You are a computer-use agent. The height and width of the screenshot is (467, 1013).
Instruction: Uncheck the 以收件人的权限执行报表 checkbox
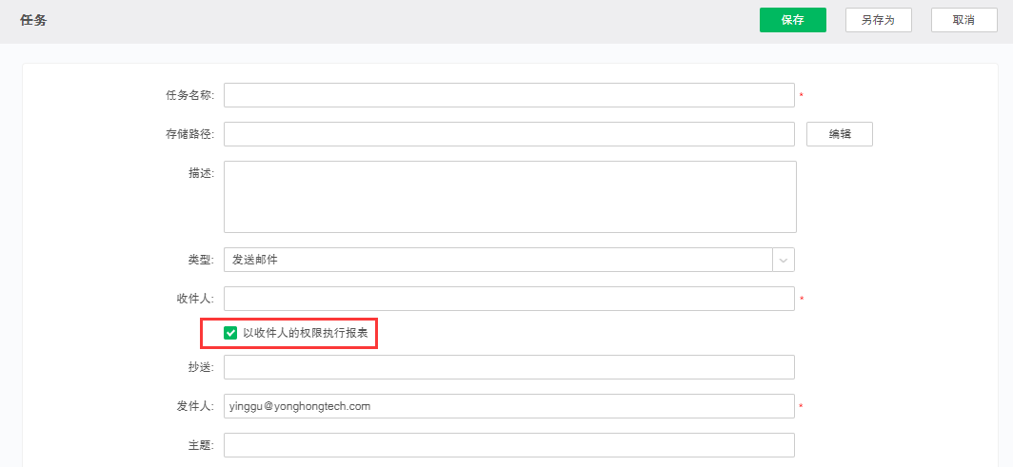click(230, 333)
